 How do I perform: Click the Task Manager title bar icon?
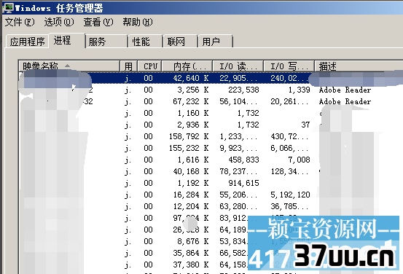(8, 8)
